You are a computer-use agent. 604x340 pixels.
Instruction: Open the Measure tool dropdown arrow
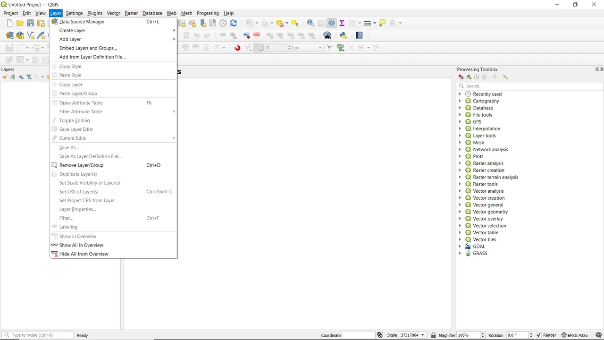pyautogui.click(x=375, y=23)
